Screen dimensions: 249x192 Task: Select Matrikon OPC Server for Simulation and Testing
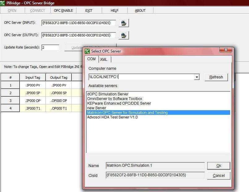158,113
